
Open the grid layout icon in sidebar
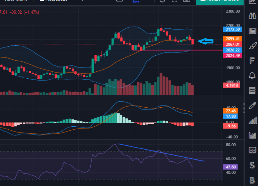252,150
